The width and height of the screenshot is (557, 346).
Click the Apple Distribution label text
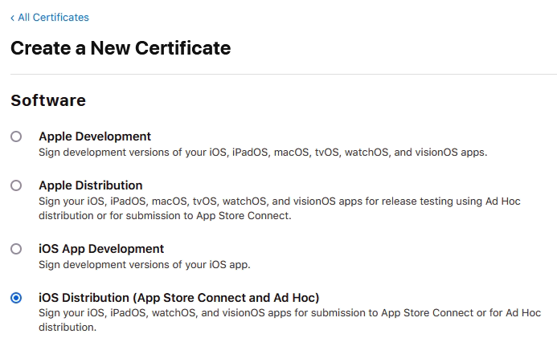90,185
